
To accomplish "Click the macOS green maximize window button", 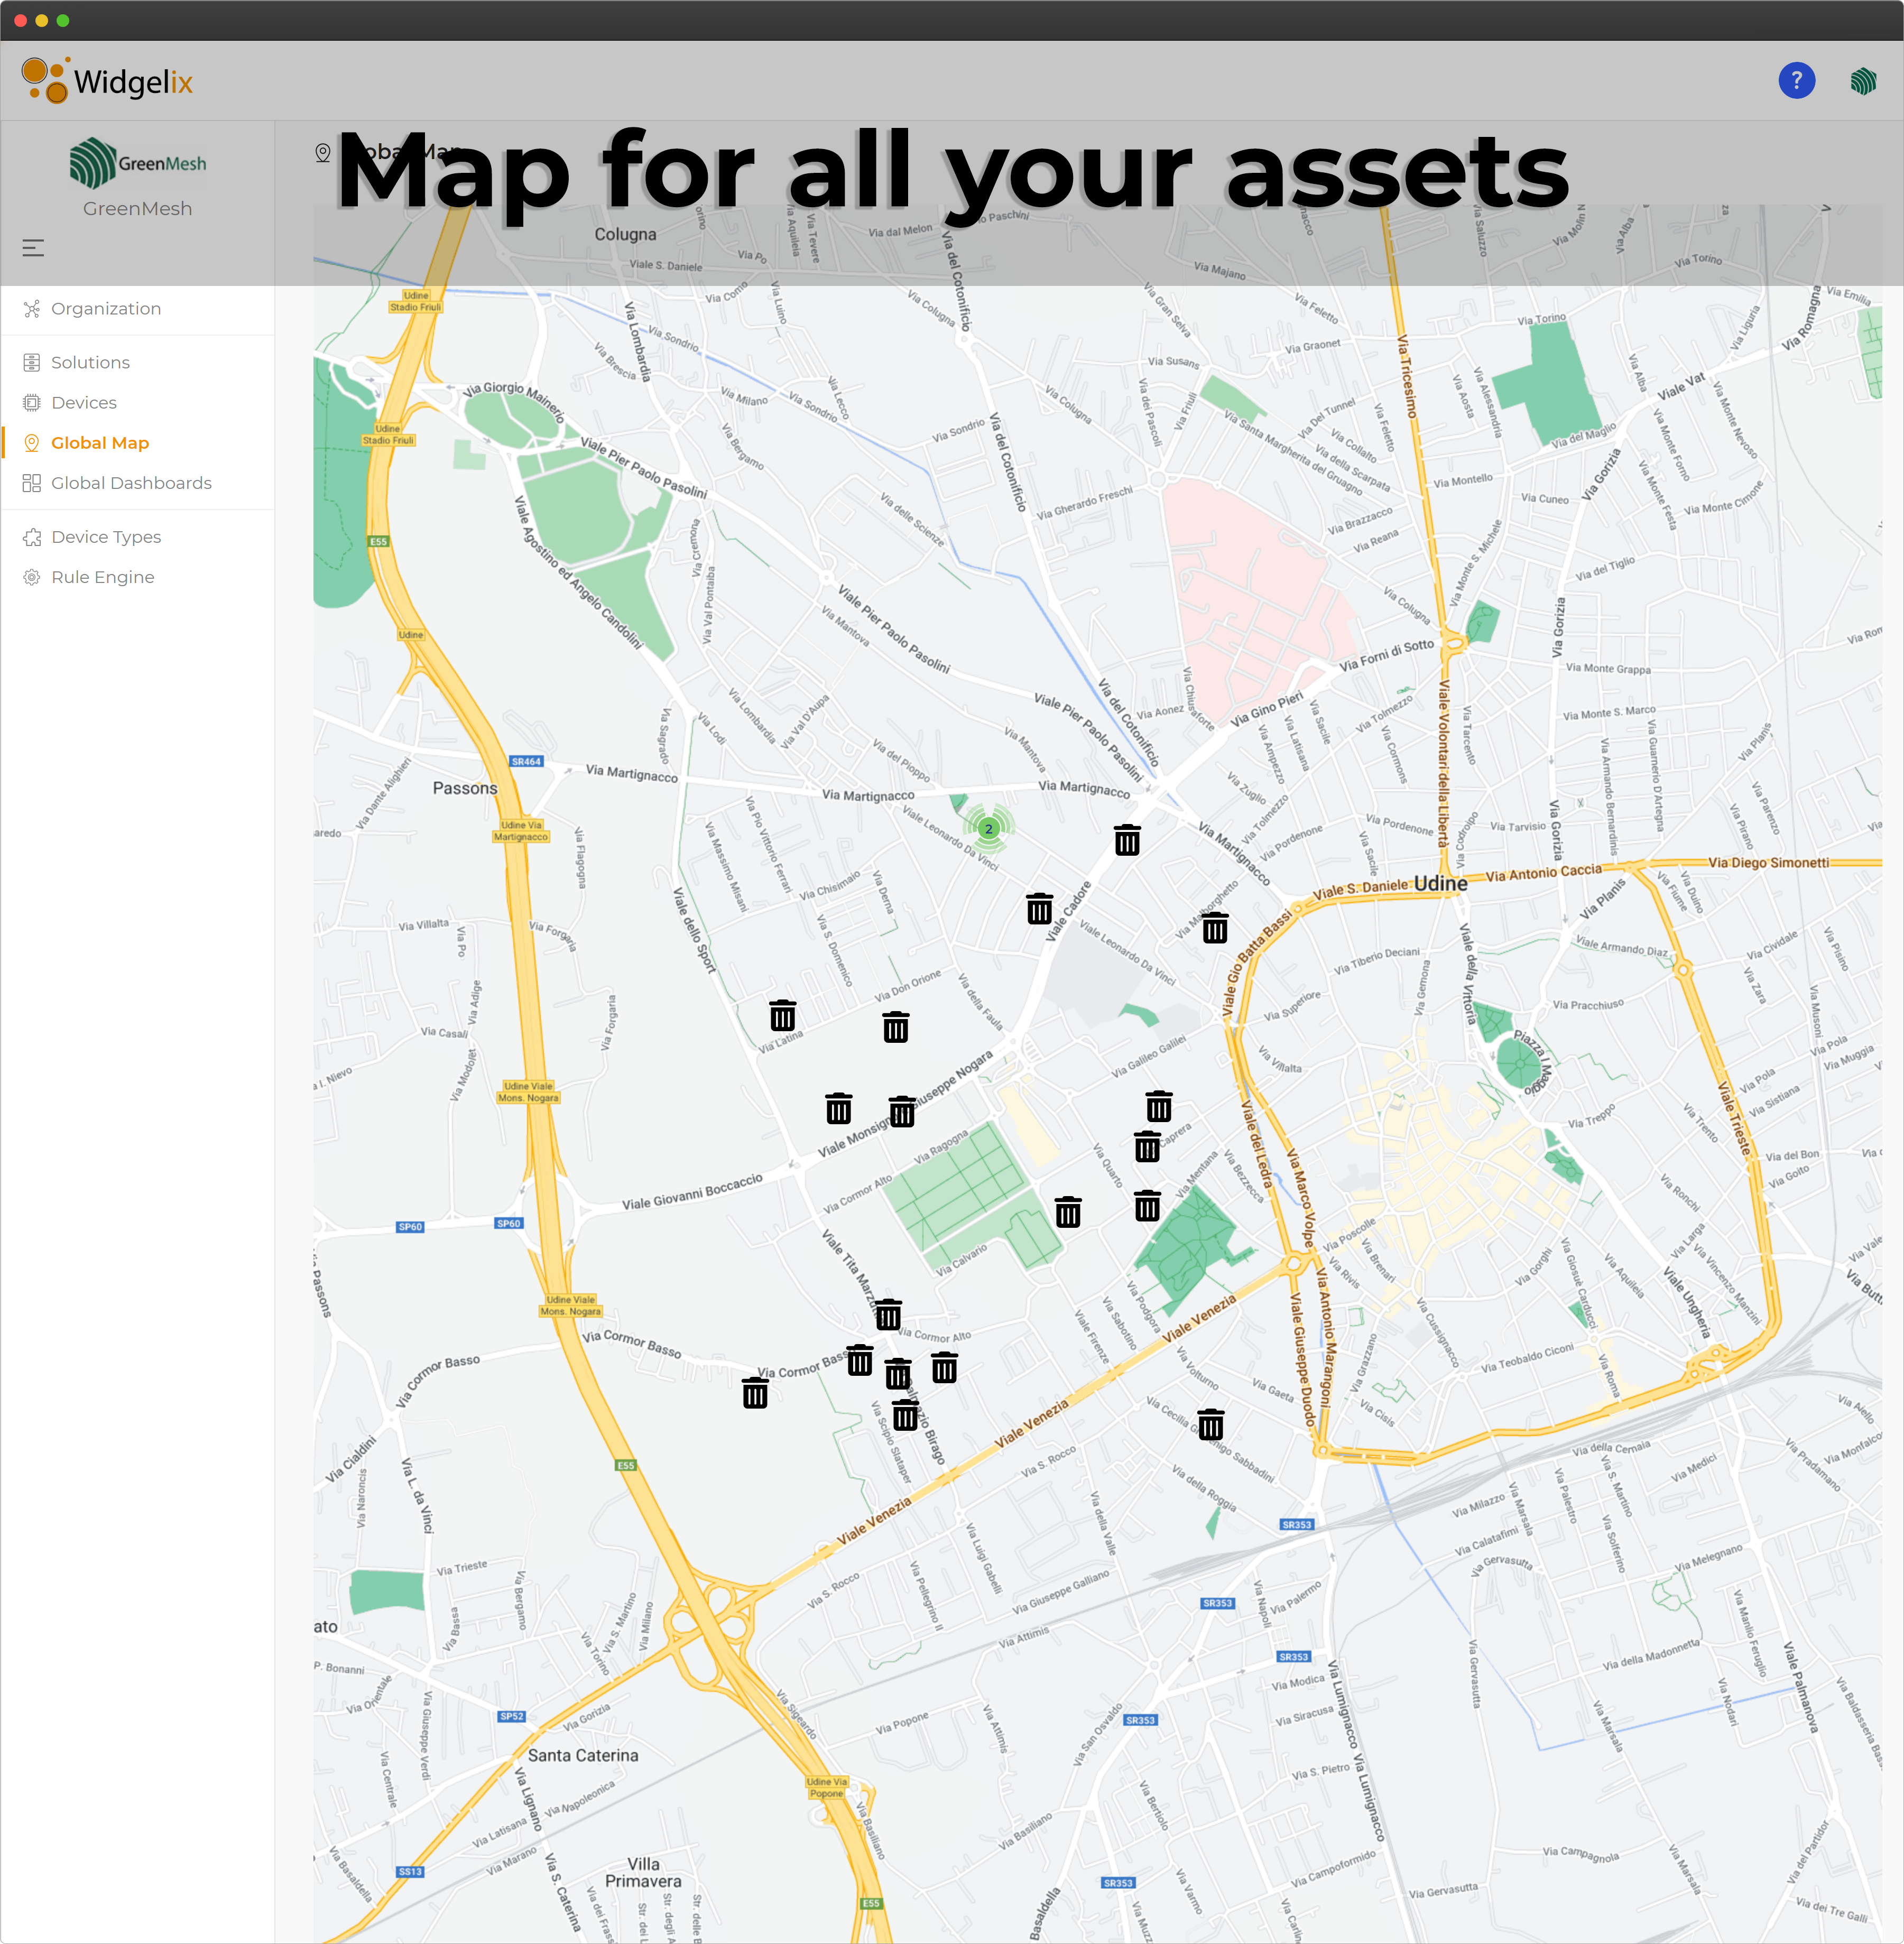I will [62, 20].
